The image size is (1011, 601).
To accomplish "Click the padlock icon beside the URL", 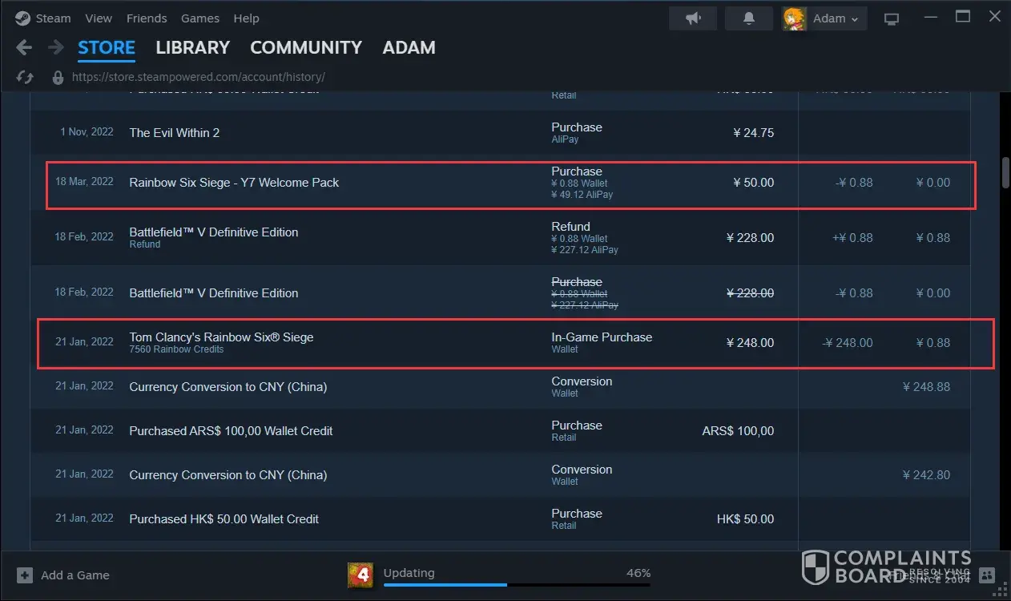I will tap(58, 78).
